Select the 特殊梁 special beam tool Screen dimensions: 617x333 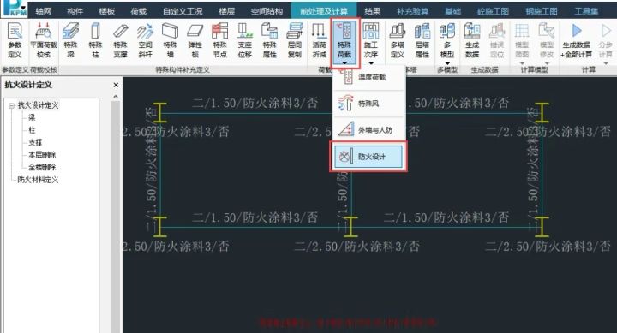70,40
